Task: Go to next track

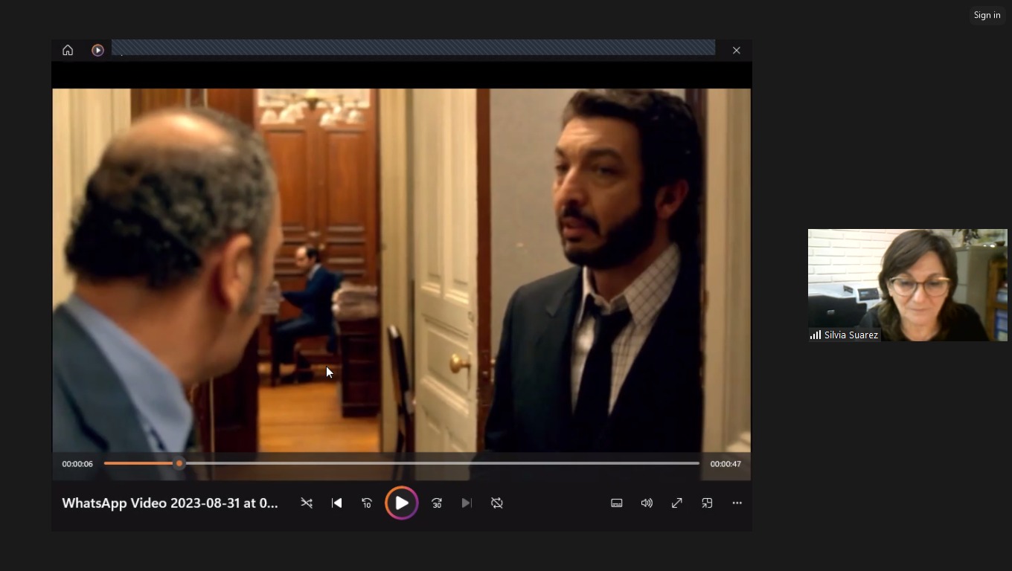Action: (467, 503)
